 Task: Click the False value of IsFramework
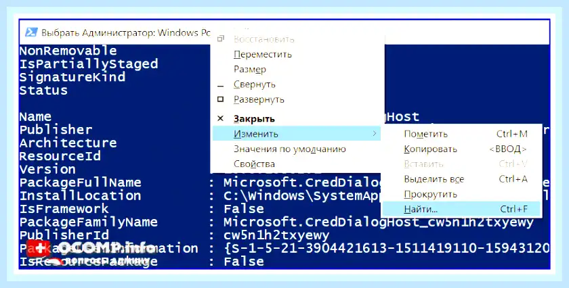tap(244, 208)
